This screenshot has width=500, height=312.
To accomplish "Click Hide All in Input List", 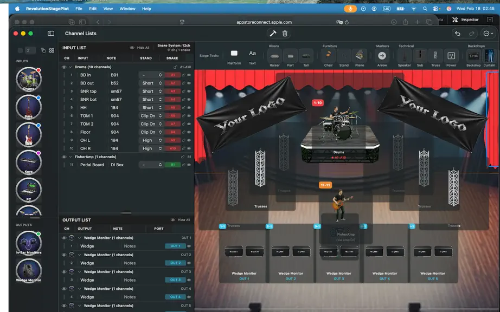I will pyautogui.click(x=140, y=48).
